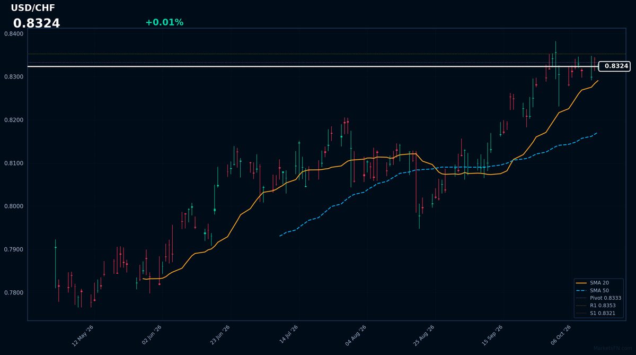Viewport: 636px width, 355px height.
Task: Click the orange SMA 20 legend line sample
Action: point(581,283)
